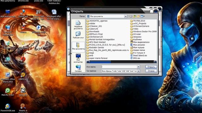
Task: Select the CCleaner_301 folder
Action: tap(94, 26)
